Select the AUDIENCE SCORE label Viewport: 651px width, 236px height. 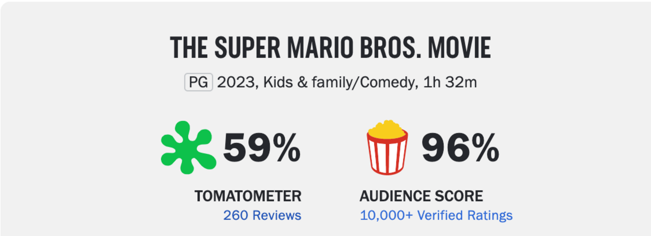click(421, 196)
